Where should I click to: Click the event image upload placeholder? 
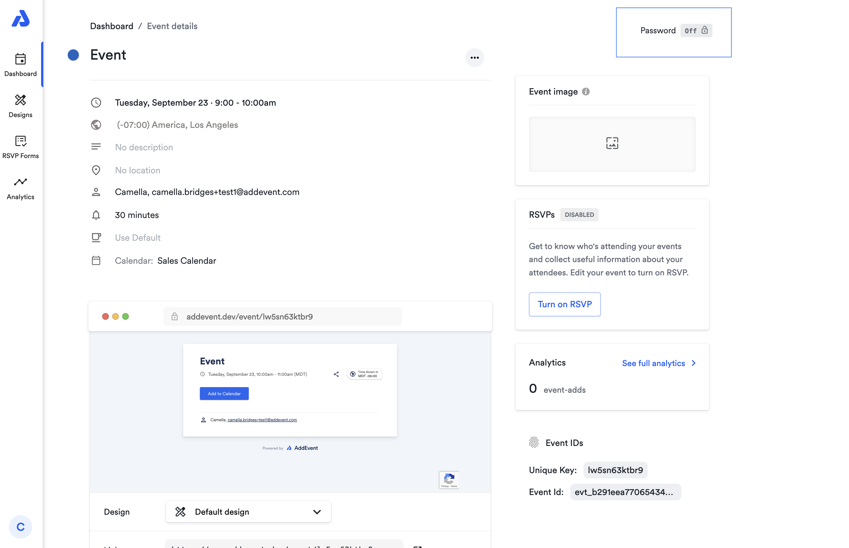[x=612, y=144]
